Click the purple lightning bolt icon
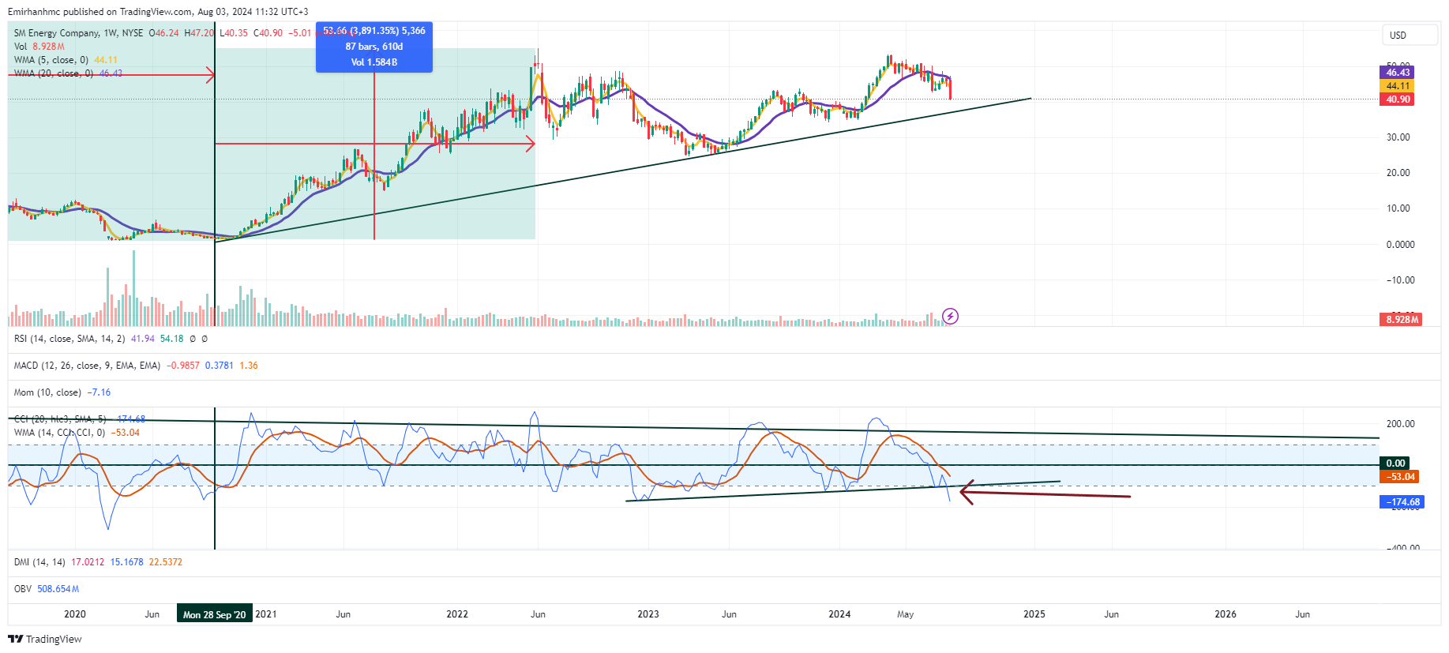The height and width of the screenshot is (653, 1449). click(951, 317)
